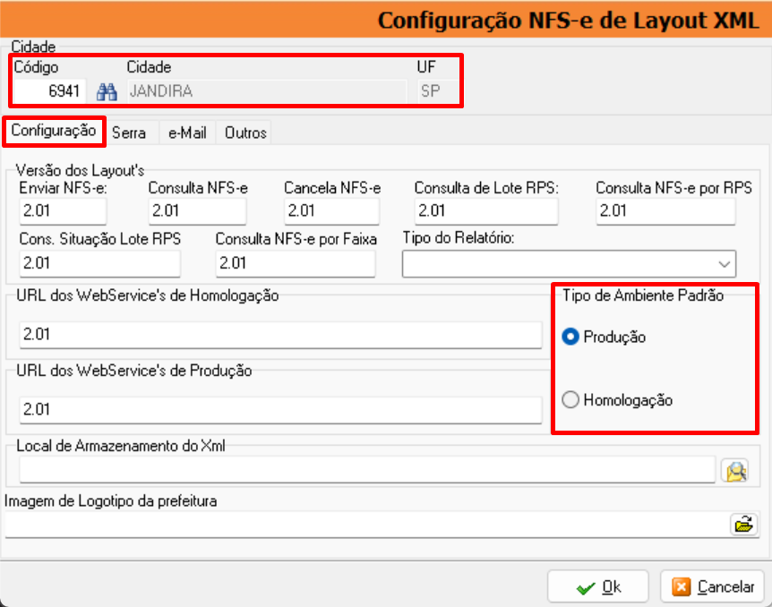Click the Cancela NFS-e version field
This screenshot has width=772, height=607.
pos(331,211)
